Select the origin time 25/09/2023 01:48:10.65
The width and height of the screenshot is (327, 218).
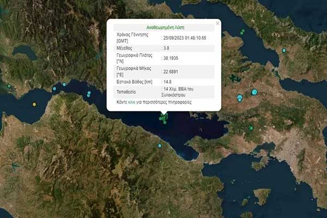[184, 38]
